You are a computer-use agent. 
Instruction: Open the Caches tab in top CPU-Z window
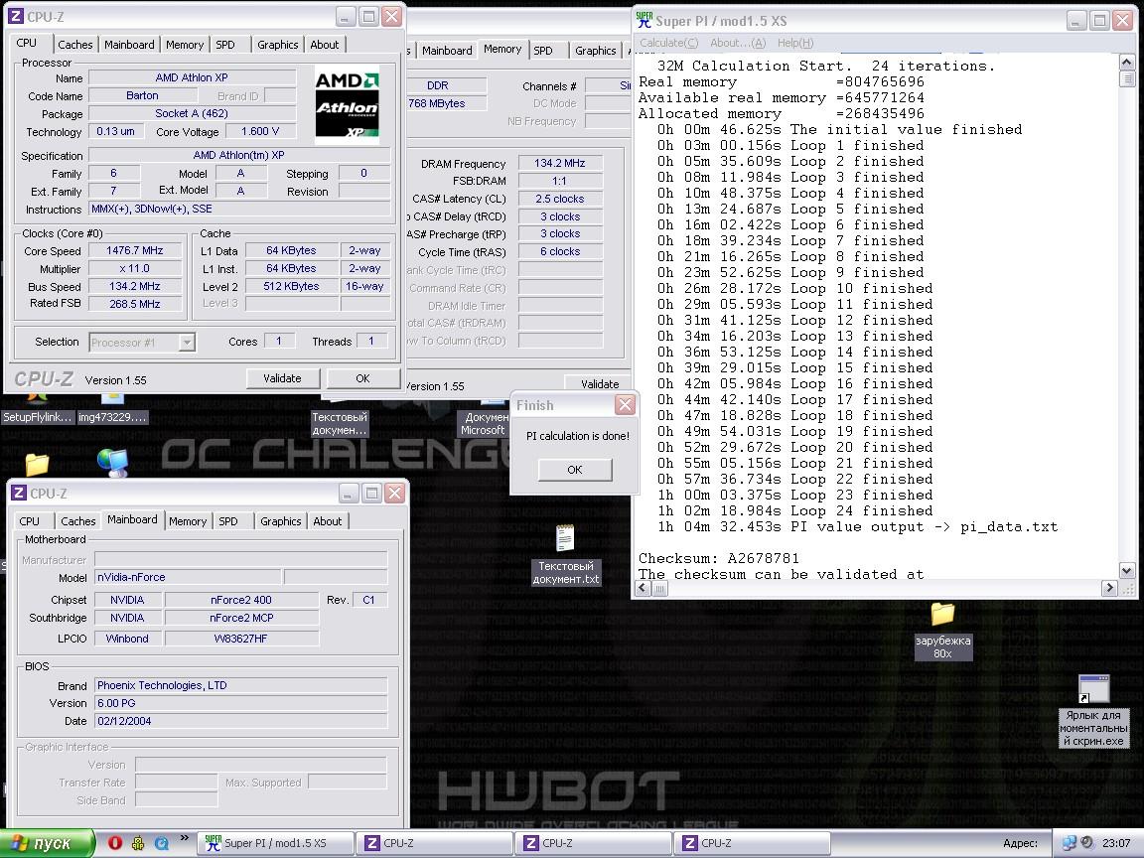click(x=75, y=45)
